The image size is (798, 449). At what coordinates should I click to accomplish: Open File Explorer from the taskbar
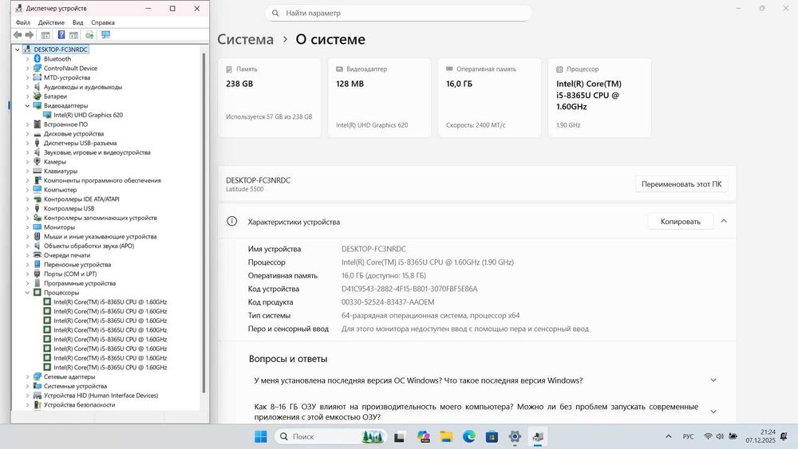click(x=446, y=436)
